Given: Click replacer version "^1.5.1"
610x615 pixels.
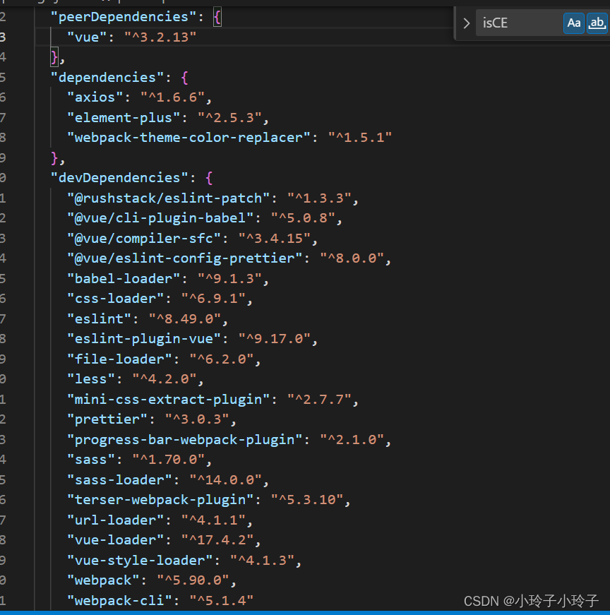Looking at the screenshot, I should (x=360, y=138).
